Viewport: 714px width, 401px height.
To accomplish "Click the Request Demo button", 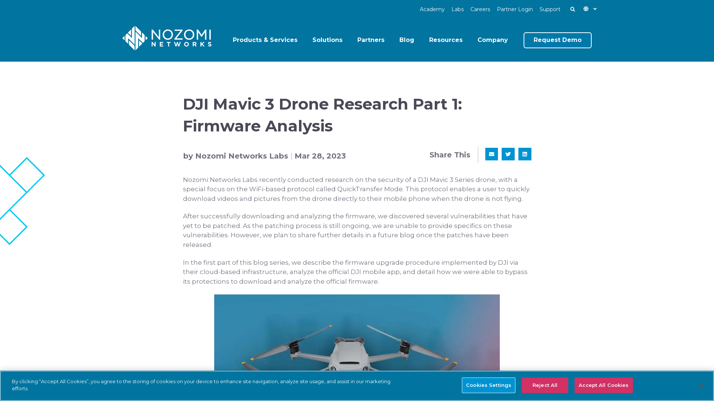I will [x=557, y=40].
